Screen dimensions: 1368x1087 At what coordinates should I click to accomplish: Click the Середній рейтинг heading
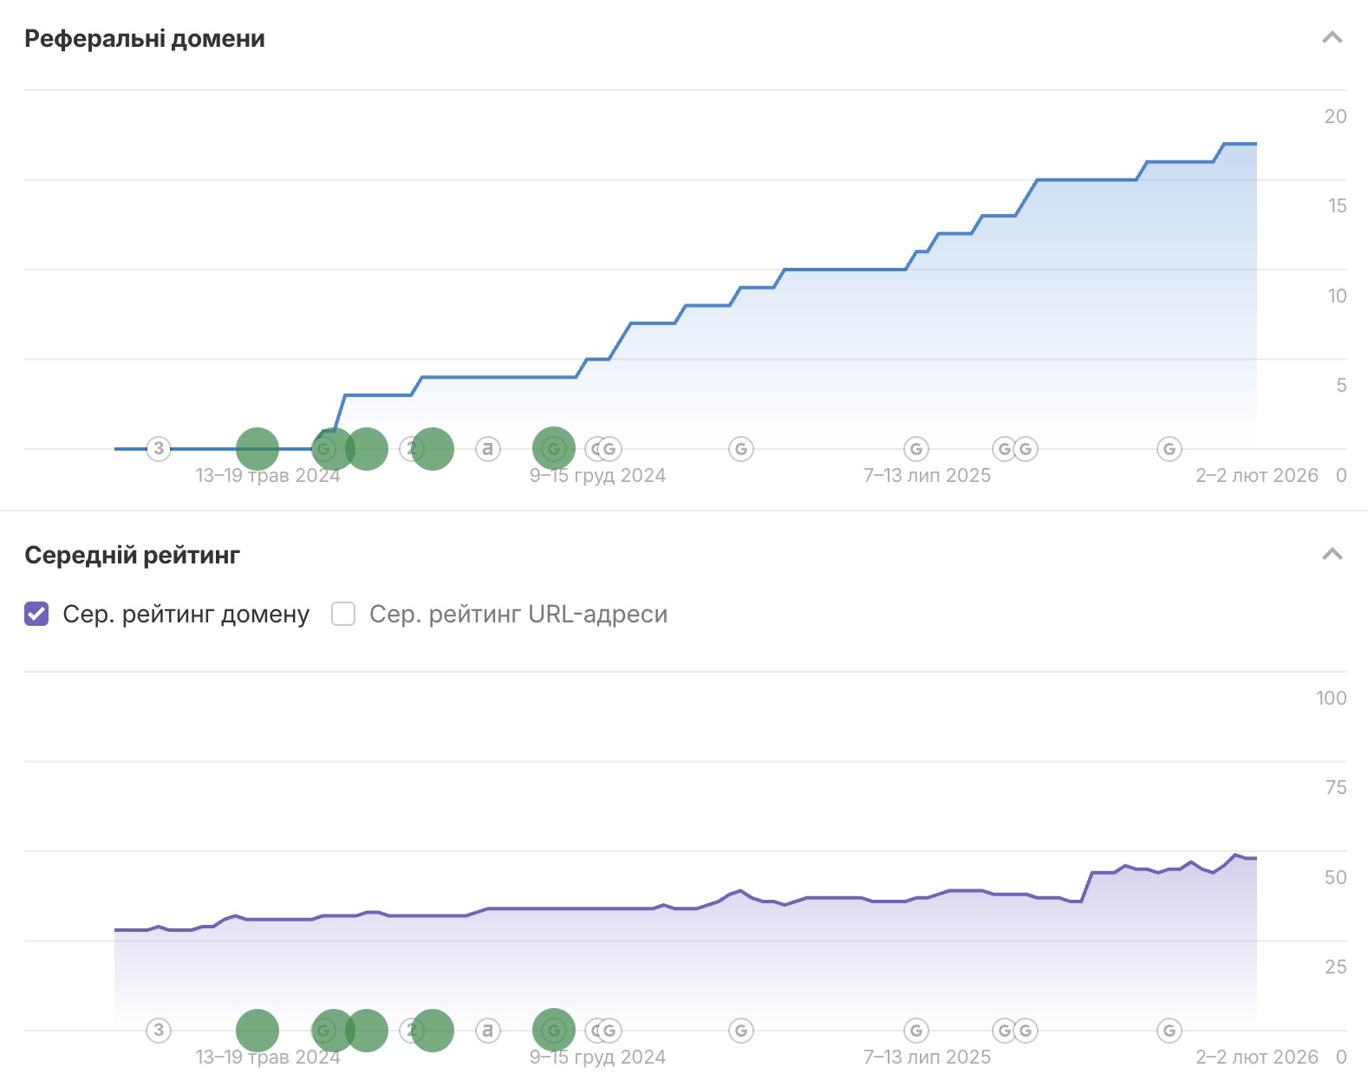(132, 555)
